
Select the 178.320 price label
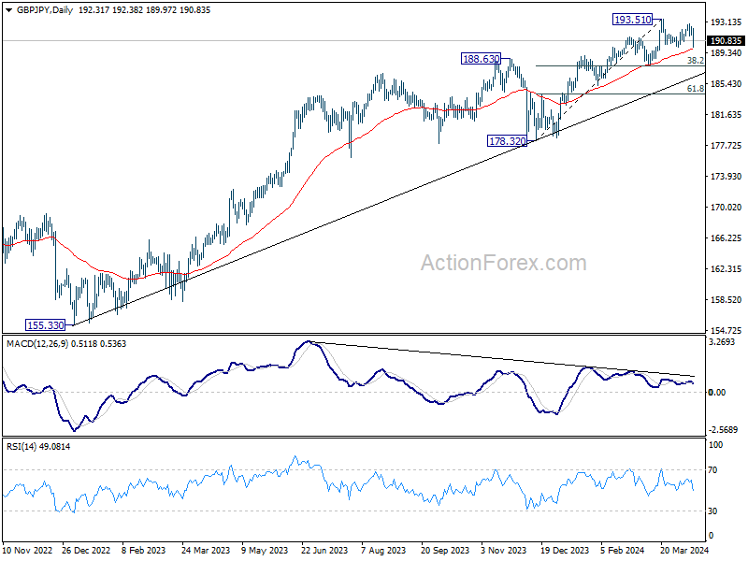(507, 141)
